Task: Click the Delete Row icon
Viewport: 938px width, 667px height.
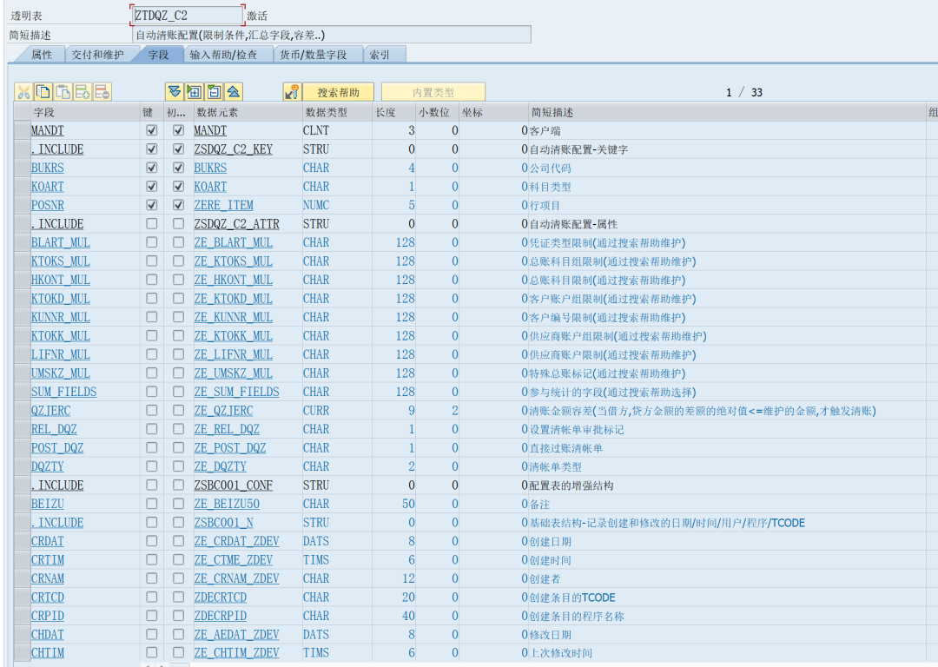Action: 102,92
